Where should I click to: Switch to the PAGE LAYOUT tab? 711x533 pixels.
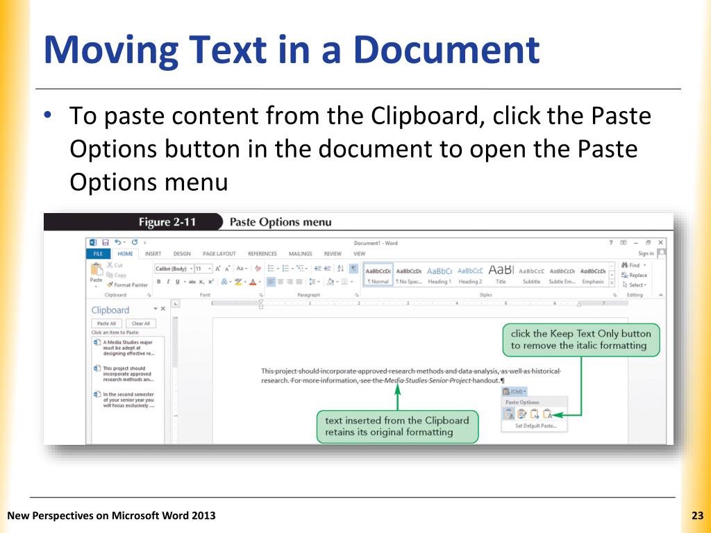219,254
